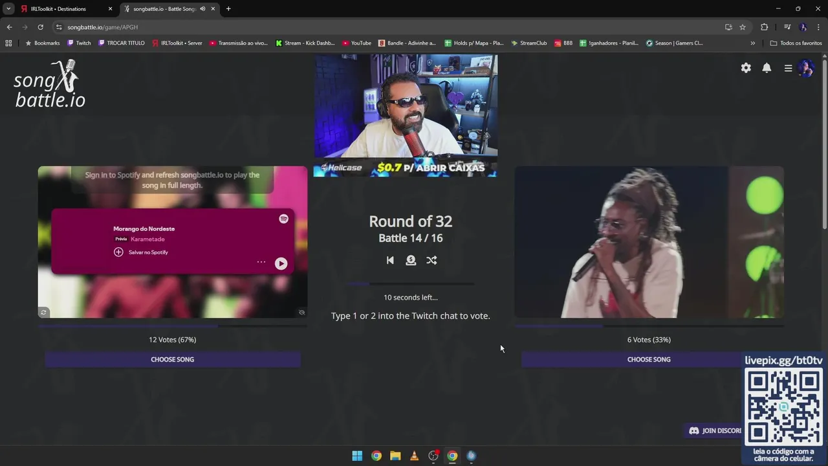Shuffle the battle with the shuffle icon
This screenshot has width=828, height=466.
coord(431,260)
